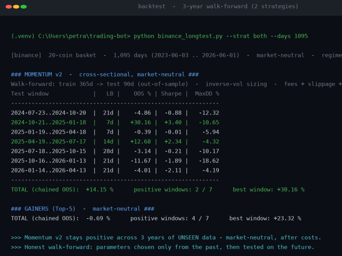Click the 'MaxDD %' column header

(x=207, y=94)
